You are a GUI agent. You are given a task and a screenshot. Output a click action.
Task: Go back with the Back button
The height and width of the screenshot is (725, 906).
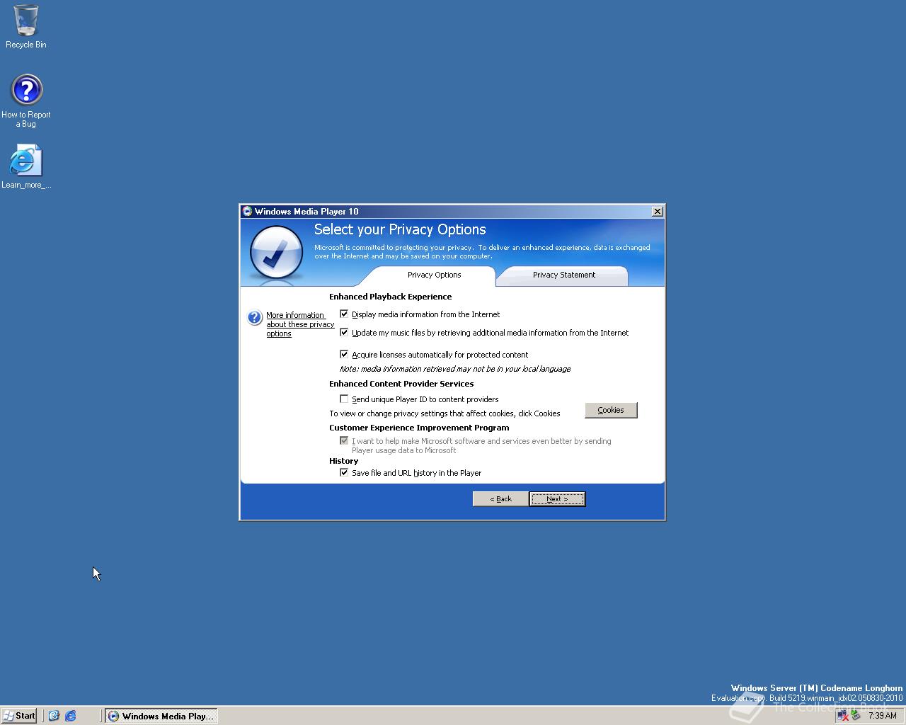[500, 499]
